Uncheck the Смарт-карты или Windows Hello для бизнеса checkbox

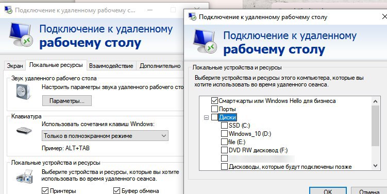tap(214, 100)
